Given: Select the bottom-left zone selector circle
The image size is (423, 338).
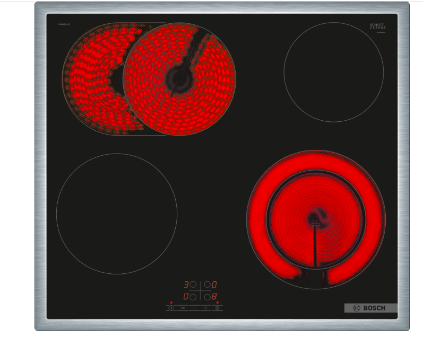Looking at the screenshot, I should (193, 297).
